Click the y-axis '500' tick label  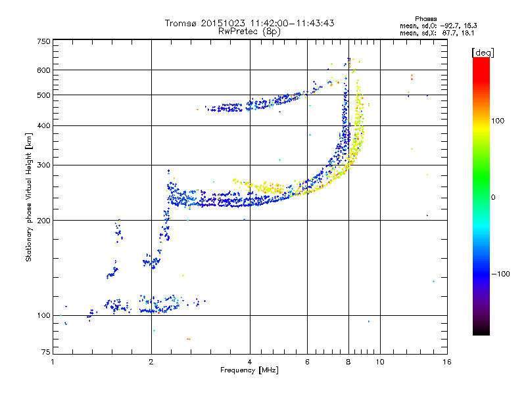(43, 95)
